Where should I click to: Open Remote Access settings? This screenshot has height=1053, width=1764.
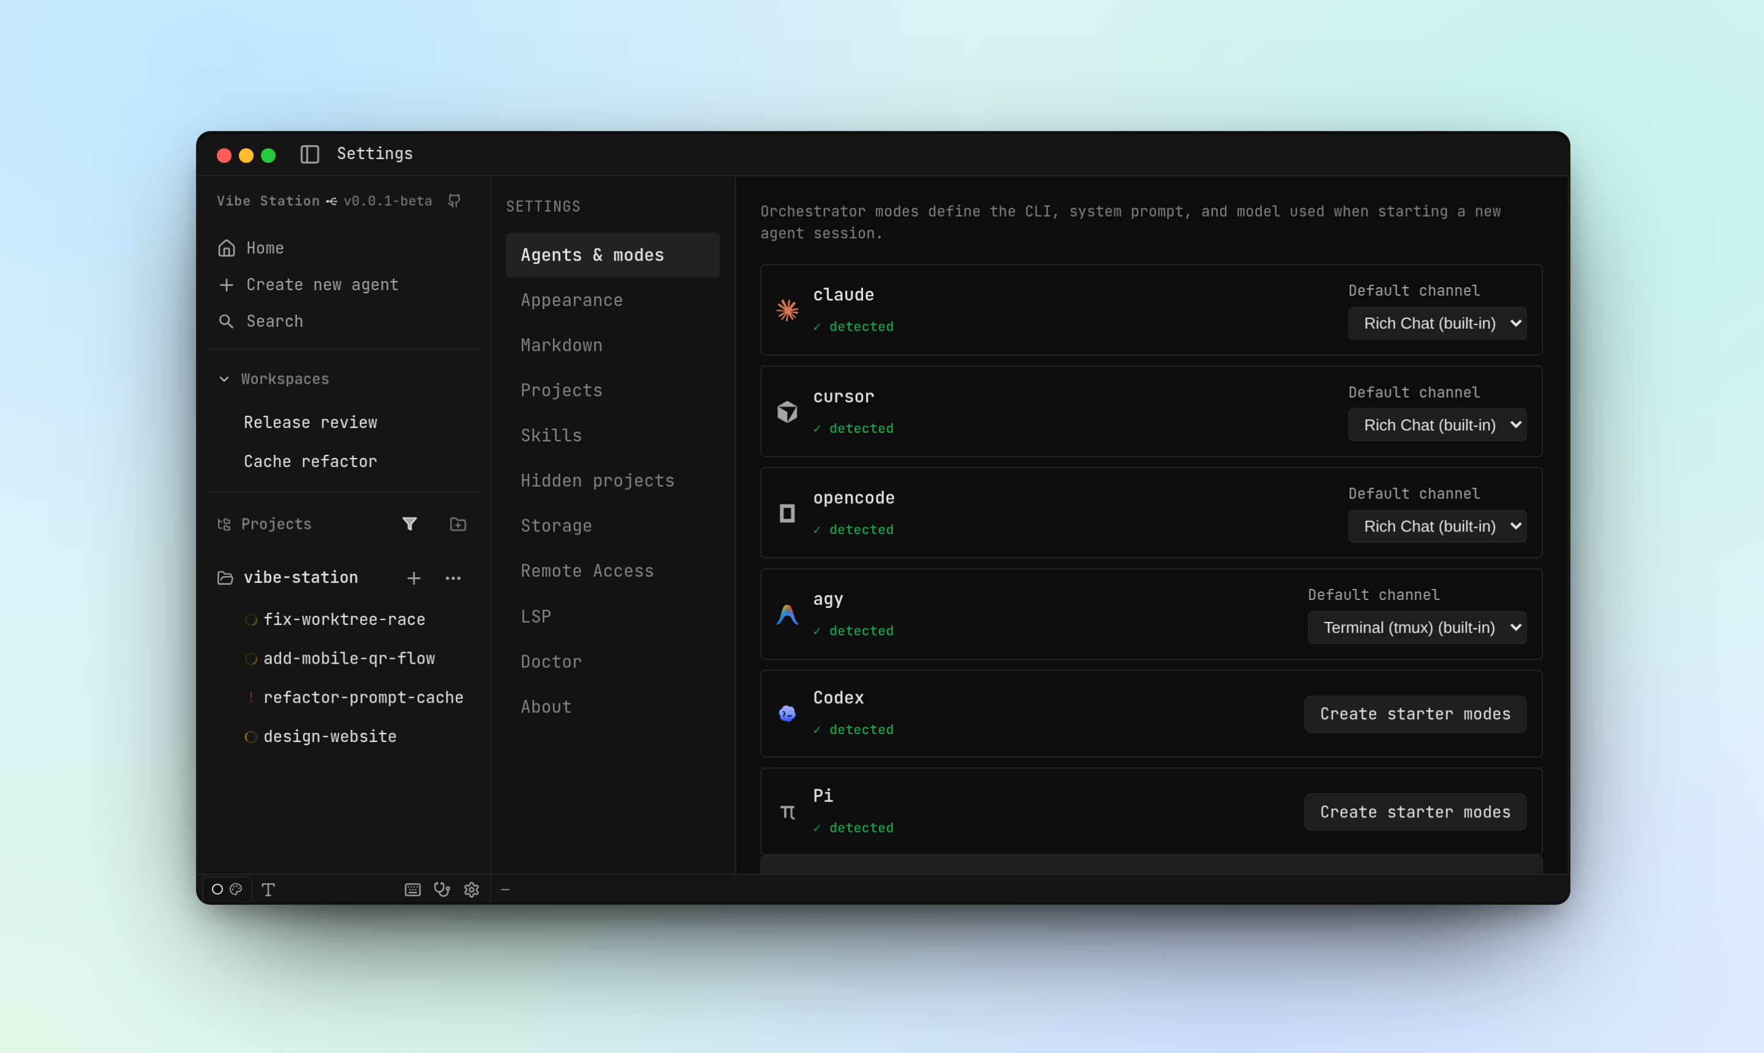(x=612, y=571)
